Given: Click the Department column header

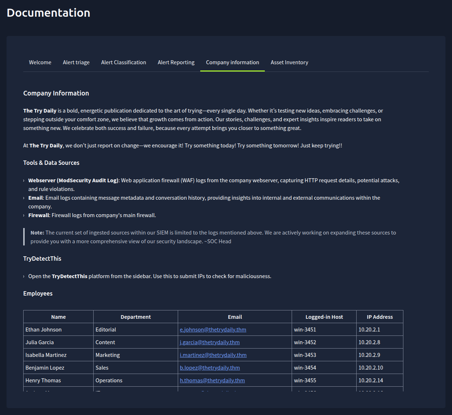Looking at the screenshot, I should point(136,317).
